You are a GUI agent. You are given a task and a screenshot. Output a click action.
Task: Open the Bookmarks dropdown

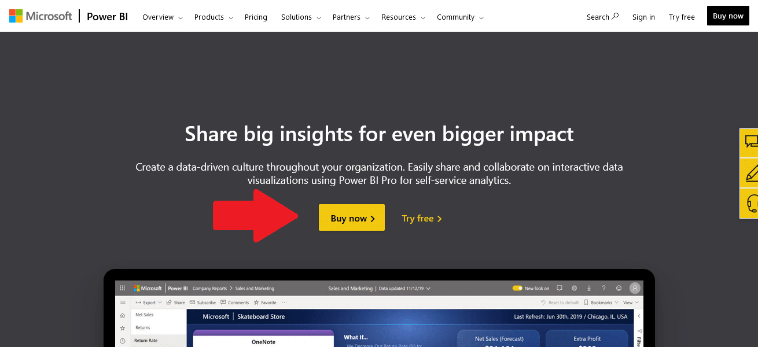tap(601, 302)
